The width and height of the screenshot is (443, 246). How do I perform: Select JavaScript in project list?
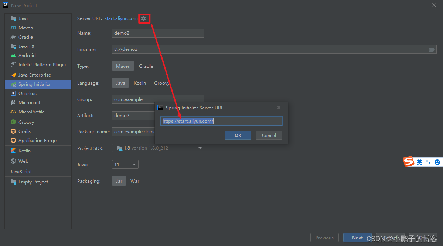(x=21, y=171)
